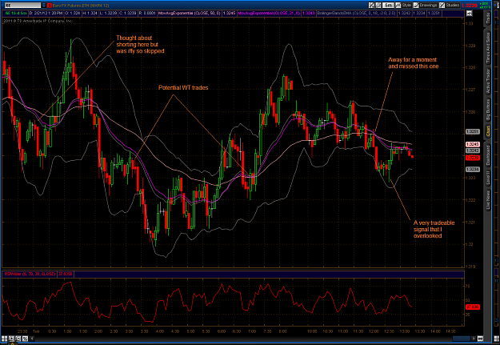The height and width of the screenshot is (345, 500).
Task: Click the left arrow of horizontal scrollbar
Action: click(x=33, y=339)
